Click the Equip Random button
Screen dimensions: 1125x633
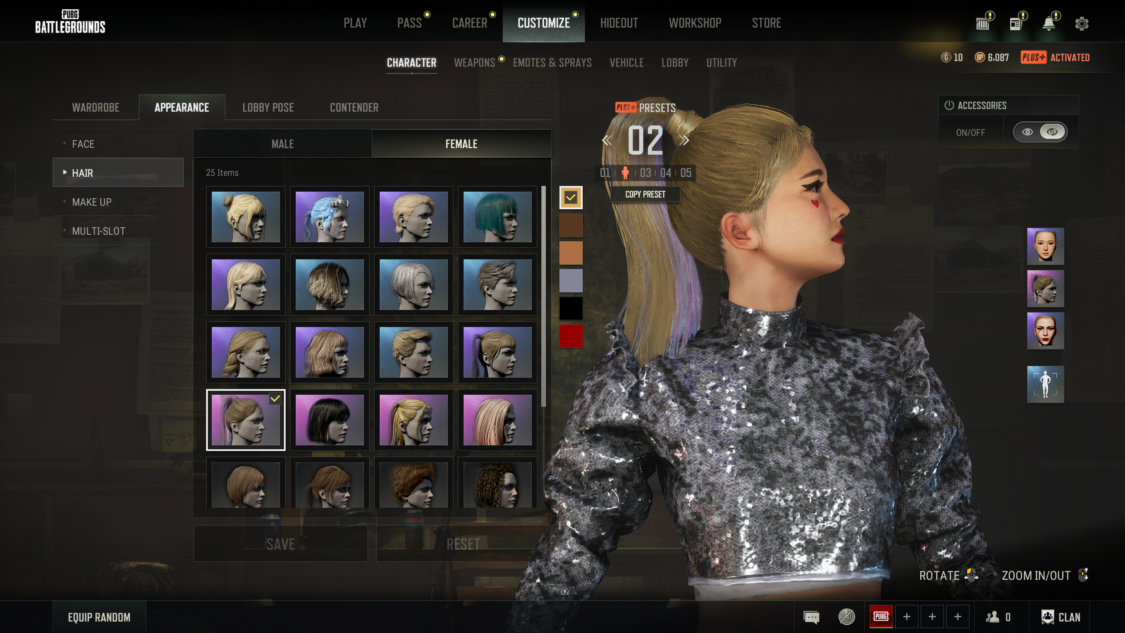tap(99, 617)
